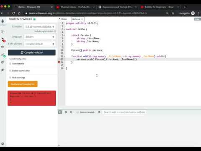Click the Person[] public persons line
This screenshot has width=201, height=151.
87,50
